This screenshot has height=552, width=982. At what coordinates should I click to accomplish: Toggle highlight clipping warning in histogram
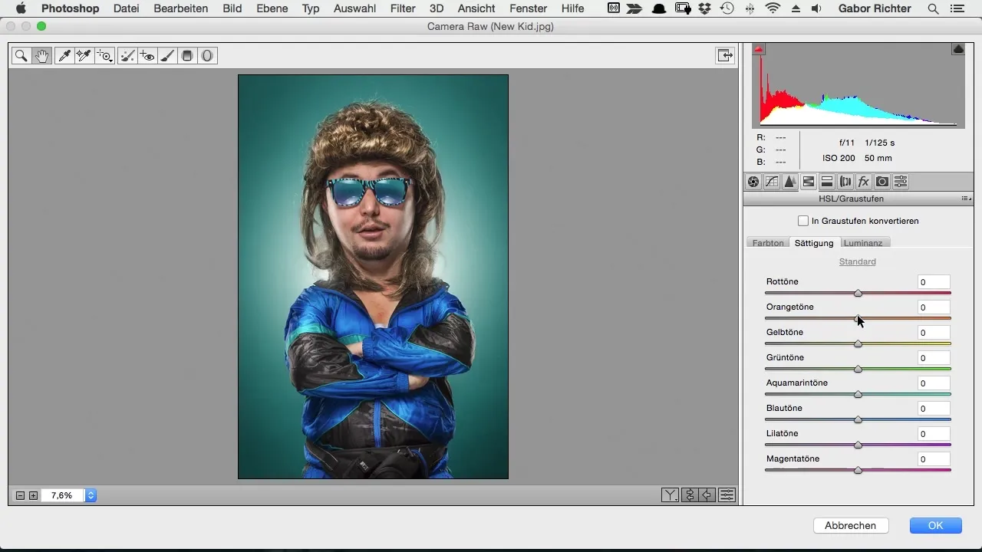[958, 49]
